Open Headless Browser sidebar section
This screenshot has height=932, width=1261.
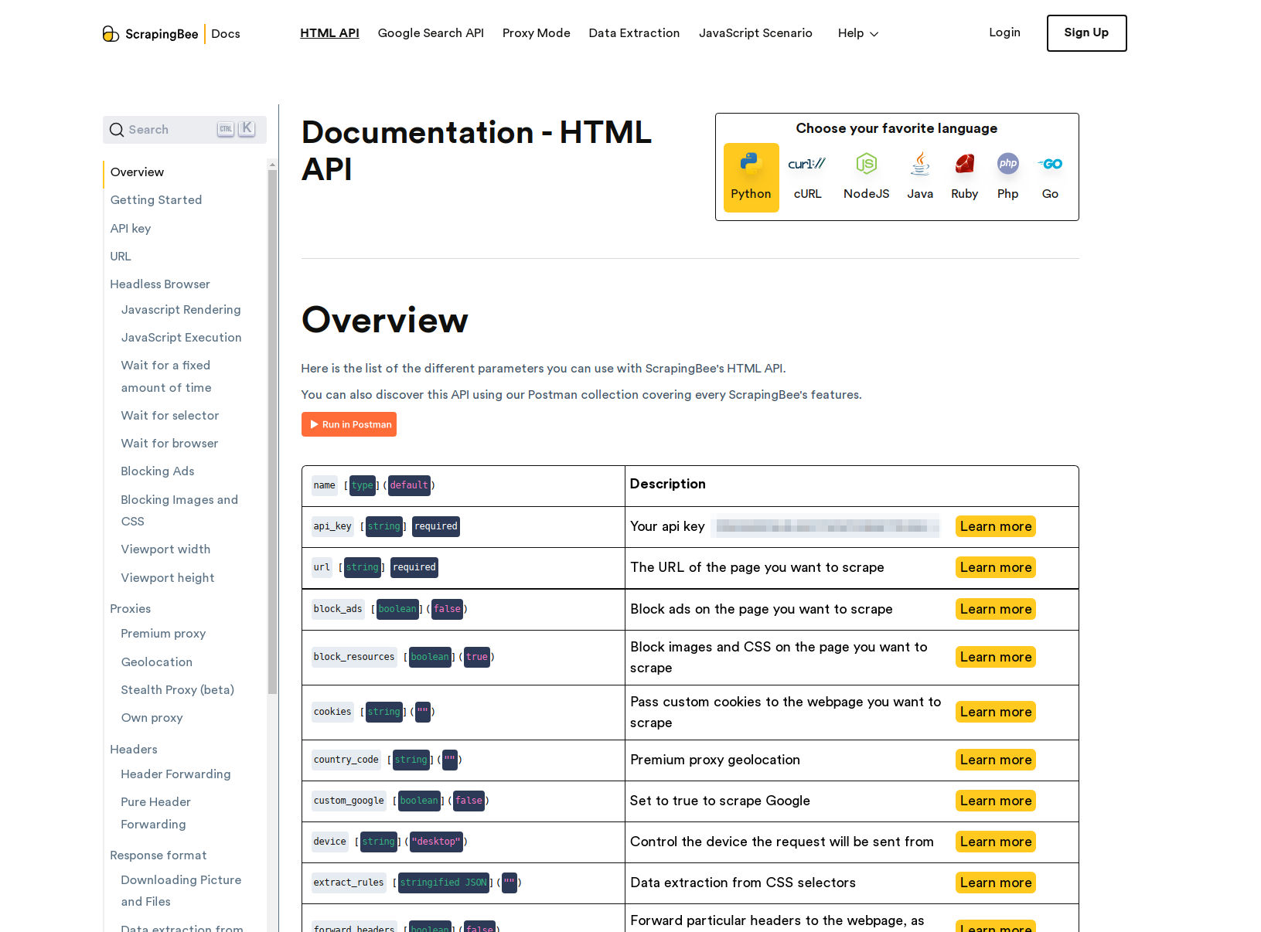(x=160, y=284)
